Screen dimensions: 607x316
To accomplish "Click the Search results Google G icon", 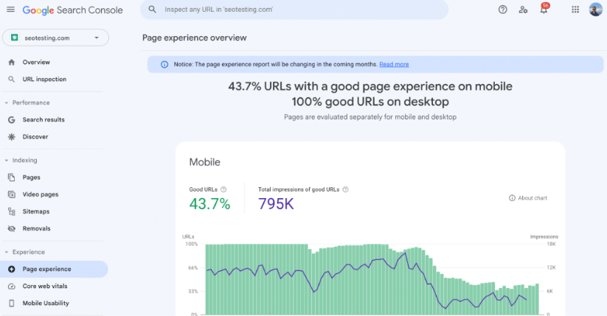I will point(12,119).
